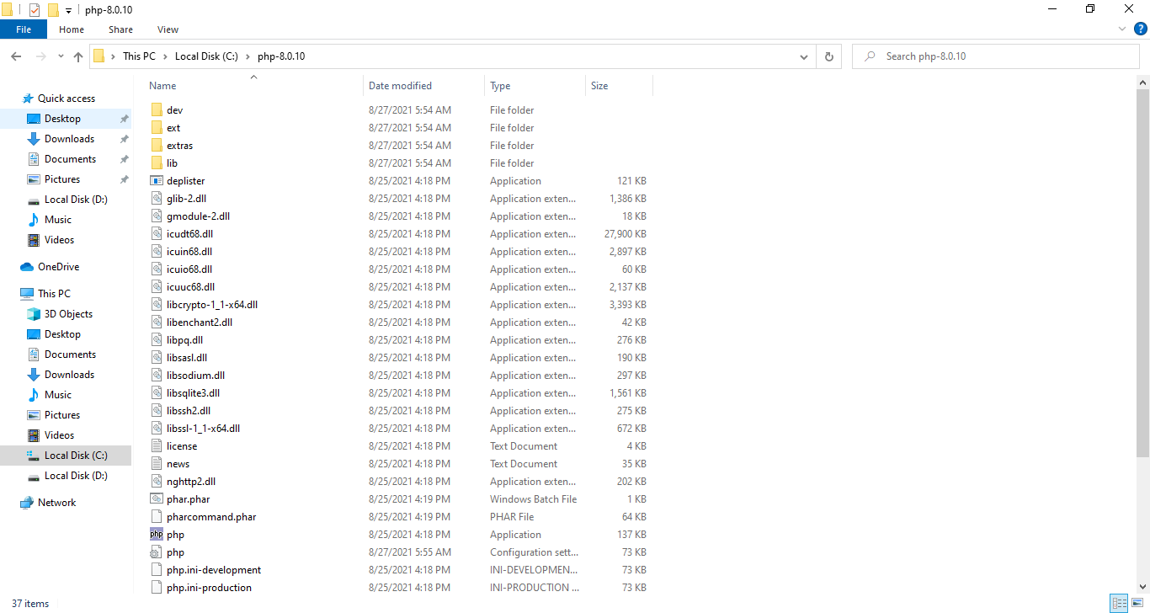Click the deplister application icon

157,181
